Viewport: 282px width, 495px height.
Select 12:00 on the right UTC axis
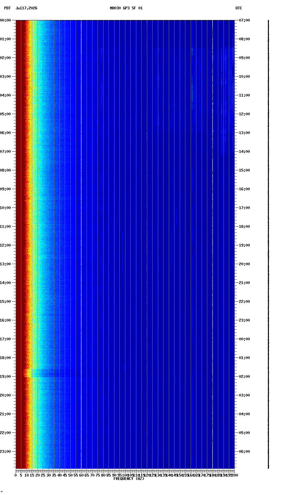click(244, 114)
